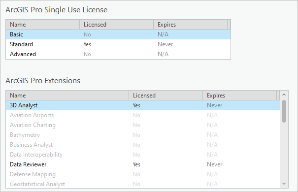The image size is (298, 192).
Task: Select the 3D Analyst extension row
Action: tap(143, 105)
